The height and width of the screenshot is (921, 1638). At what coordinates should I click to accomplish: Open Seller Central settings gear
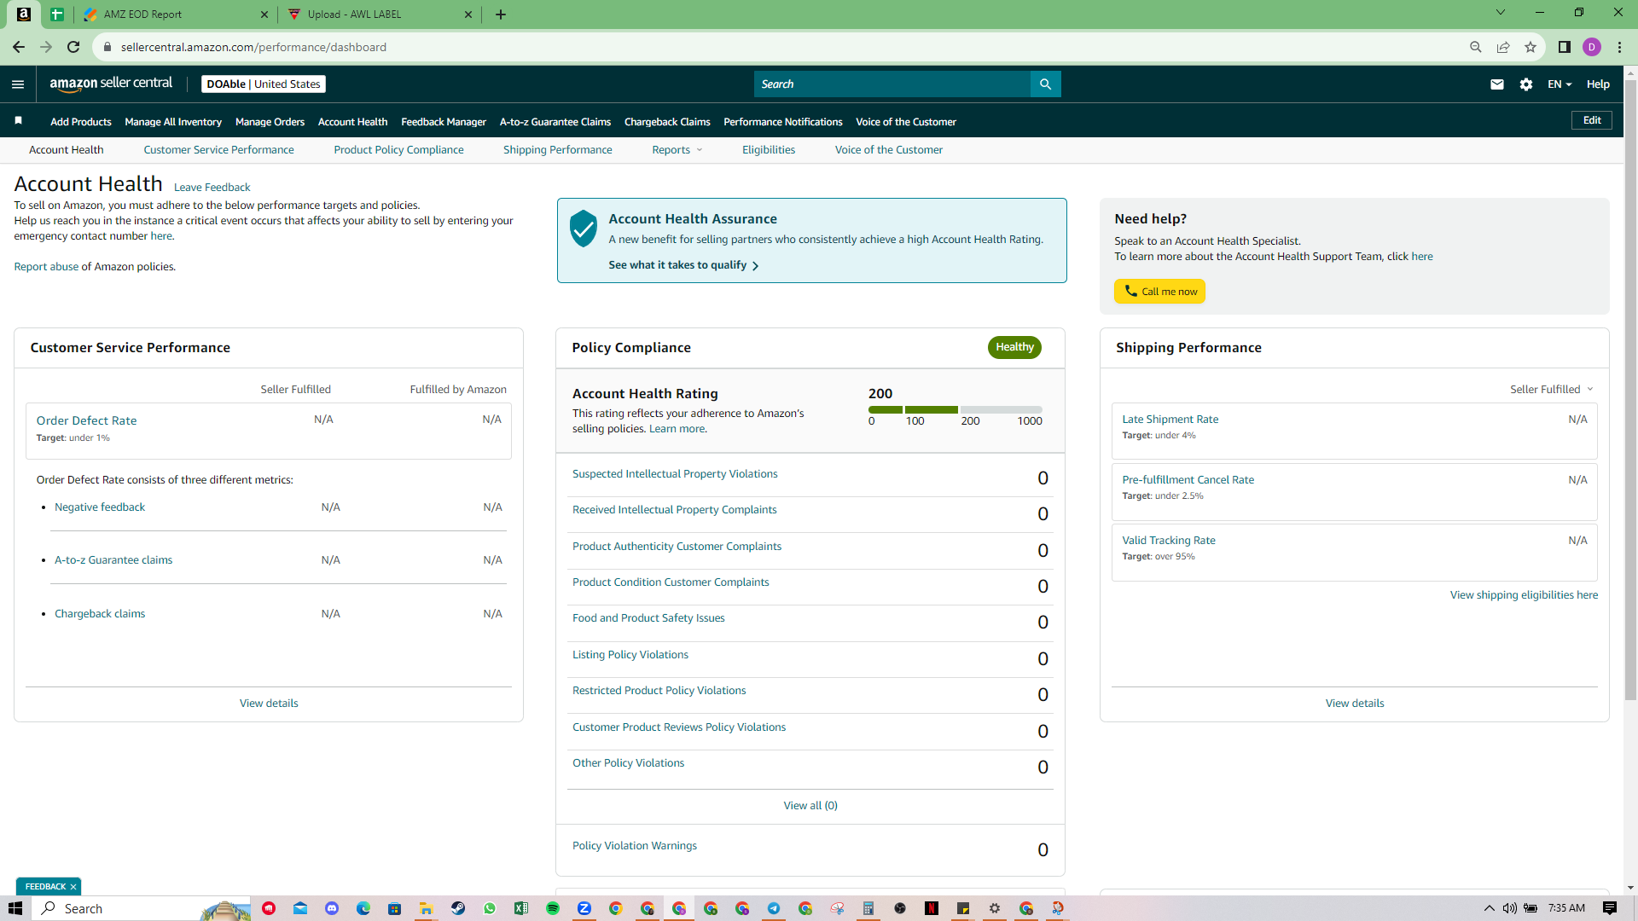click(1526, 84)
